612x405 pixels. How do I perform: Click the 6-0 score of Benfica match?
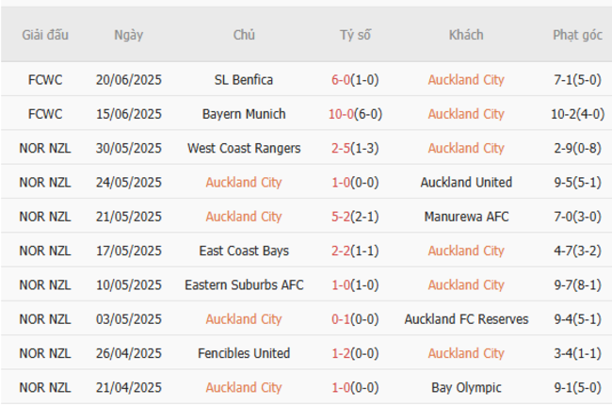point(341,80)
